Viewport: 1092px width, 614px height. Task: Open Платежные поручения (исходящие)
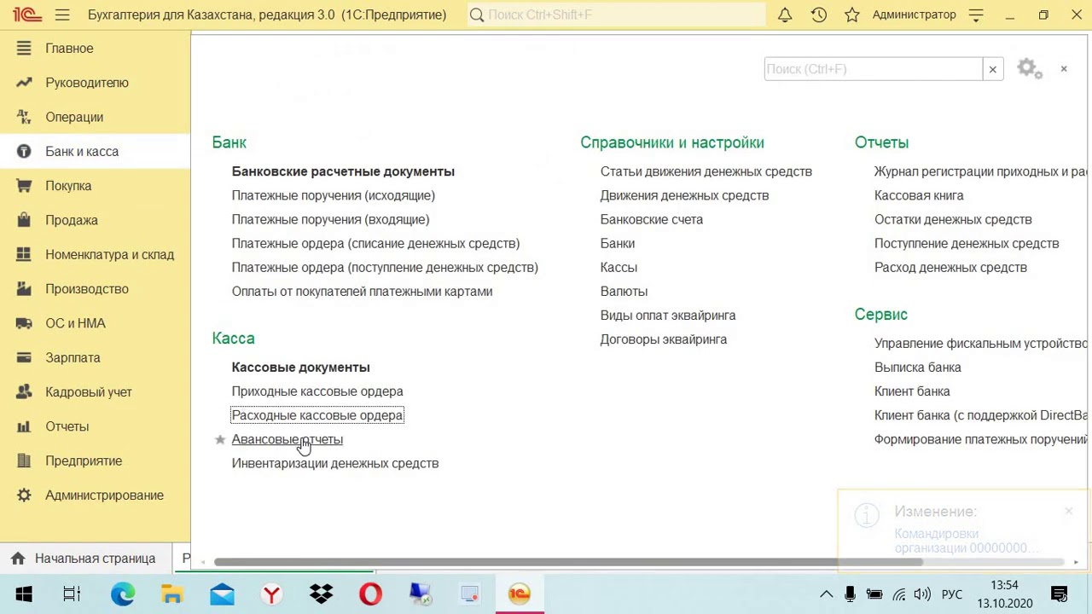[x=334, y=195]
